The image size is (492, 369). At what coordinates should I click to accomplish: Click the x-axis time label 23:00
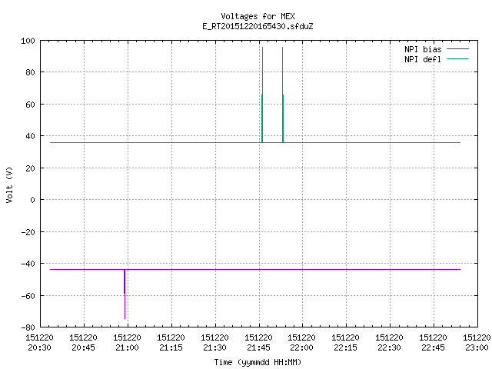point(477,347)
